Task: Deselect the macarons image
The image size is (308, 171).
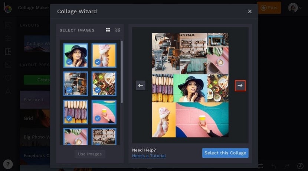Action: [76, 112]
